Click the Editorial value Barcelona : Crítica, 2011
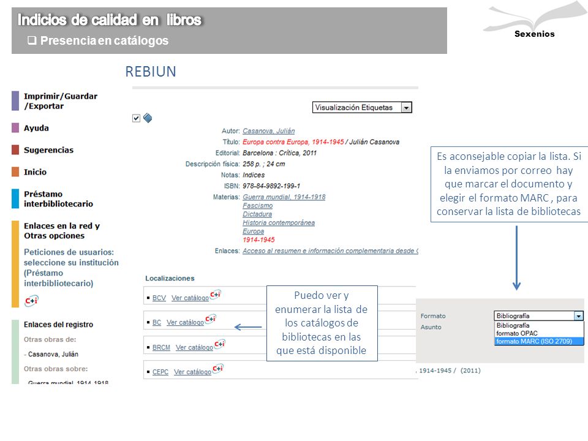 click(280, 153)
